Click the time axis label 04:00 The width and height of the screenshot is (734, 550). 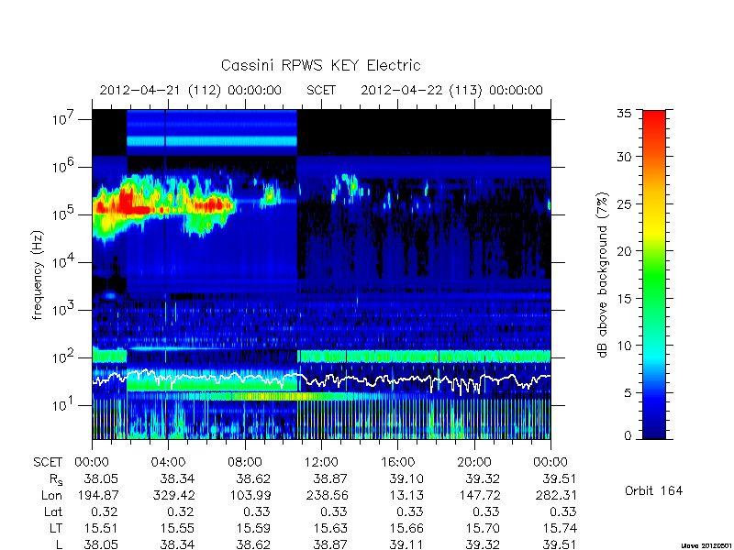[x=168, y=462]
